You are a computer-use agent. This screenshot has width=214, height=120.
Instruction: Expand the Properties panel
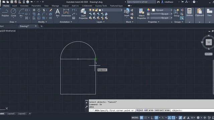coord(153,22)
